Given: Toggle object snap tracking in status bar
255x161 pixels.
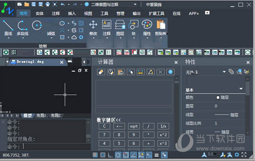Looking at the screenshot, I should [134, 155].
